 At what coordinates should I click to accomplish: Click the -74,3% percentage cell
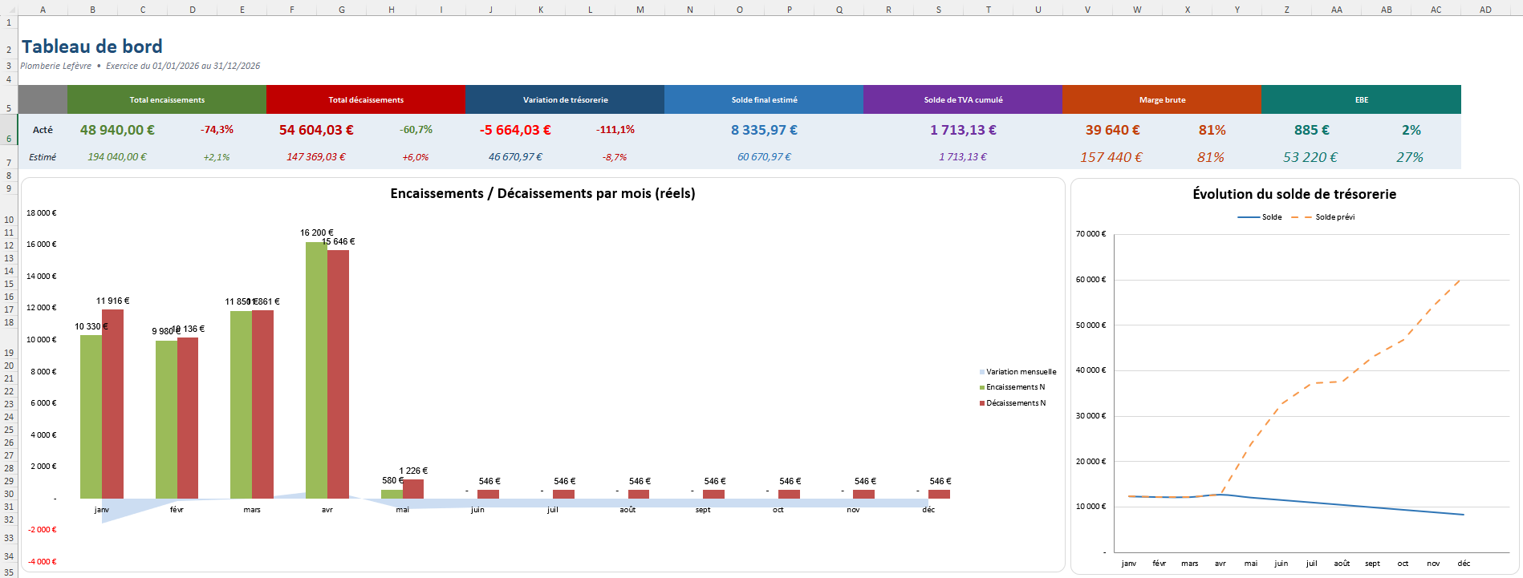coord(217,130)
